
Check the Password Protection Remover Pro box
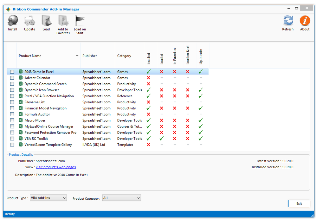click(x=12, y=132)
